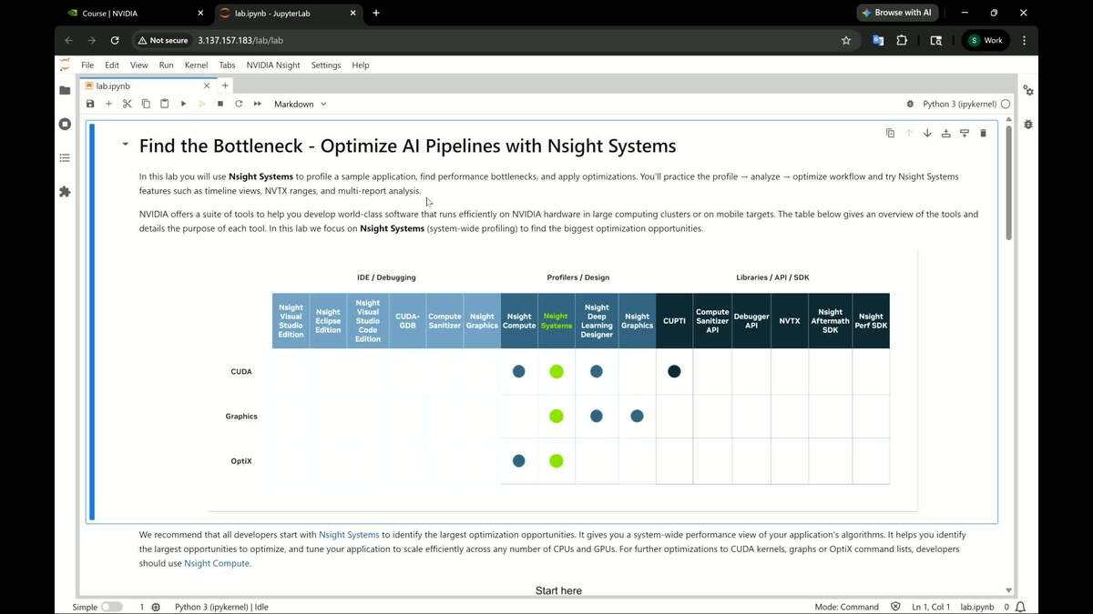Screen dimensions: 1093x614
Task: Open the Debugger panel in right sidebar
Action: pyautogui.click(x=1027, y=124)
